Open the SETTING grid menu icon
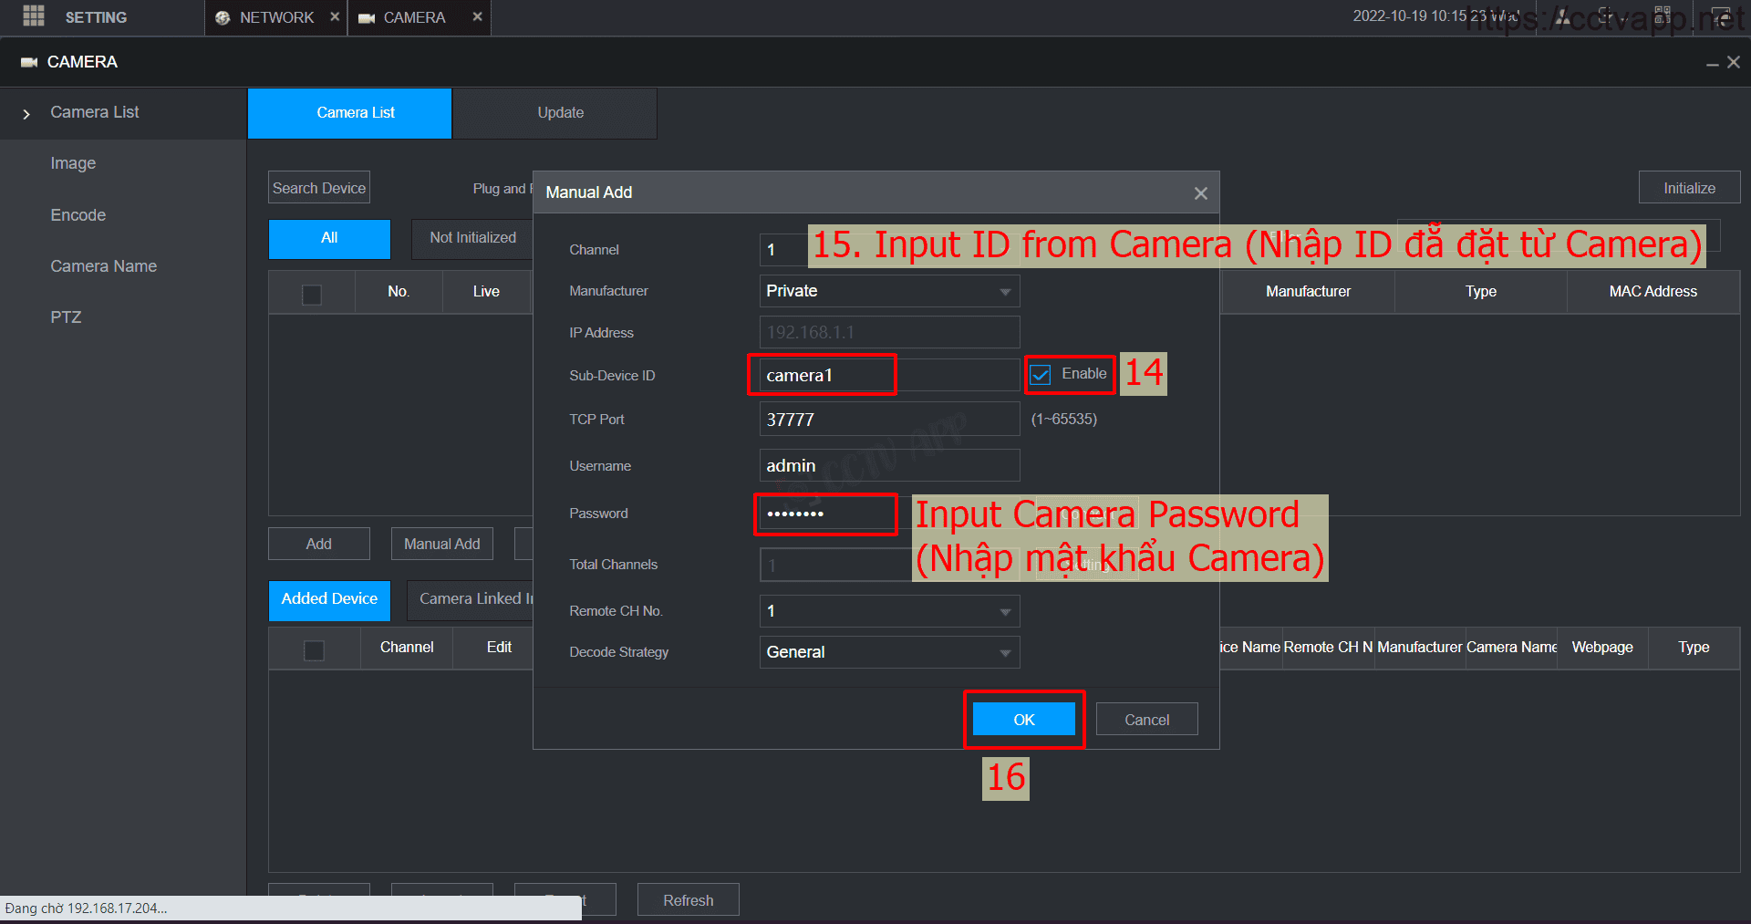This screenshot has height=924, width=1751. [x=34, y=16]
